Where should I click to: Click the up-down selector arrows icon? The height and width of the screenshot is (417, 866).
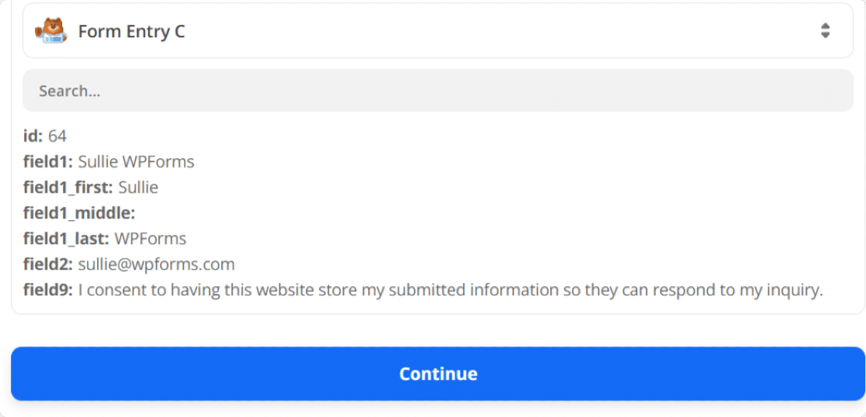(x=825, y=31)
